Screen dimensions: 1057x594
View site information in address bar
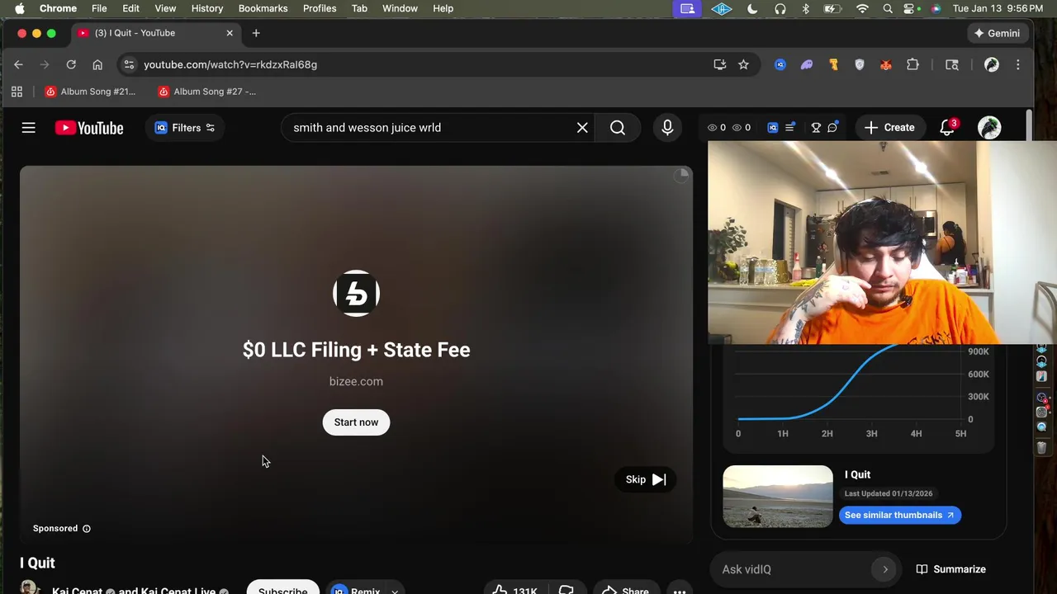point(129,64)
